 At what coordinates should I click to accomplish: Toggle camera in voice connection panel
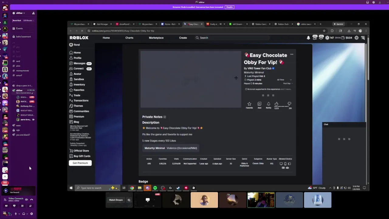(6, 206)
